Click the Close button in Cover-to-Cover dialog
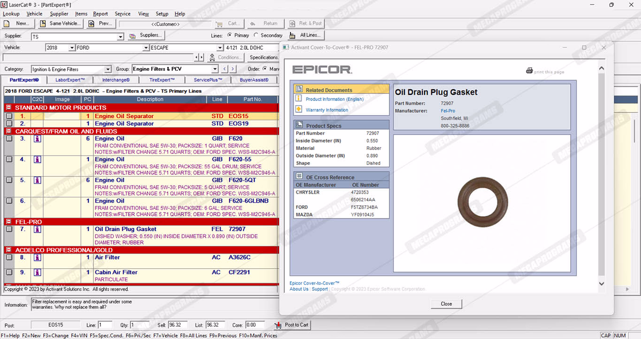 coord(446,304)
